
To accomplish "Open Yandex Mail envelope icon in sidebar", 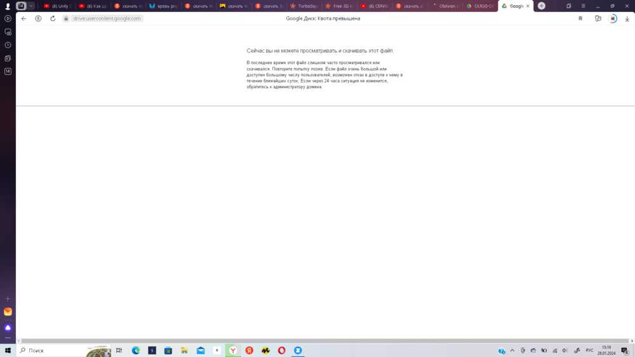I will (x=8, y=312).
